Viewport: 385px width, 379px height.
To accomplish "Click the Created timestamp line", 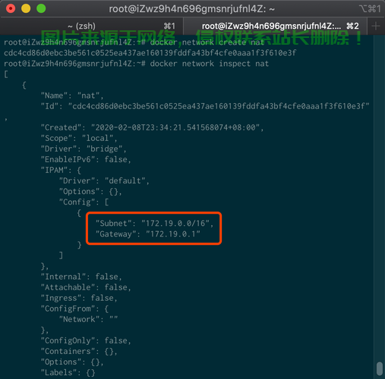I will (x=152, y=127).
